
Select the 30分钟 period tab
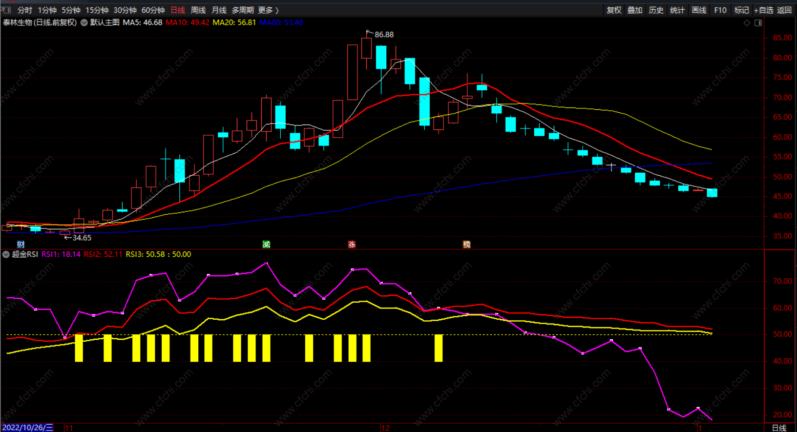pos(125,10)
